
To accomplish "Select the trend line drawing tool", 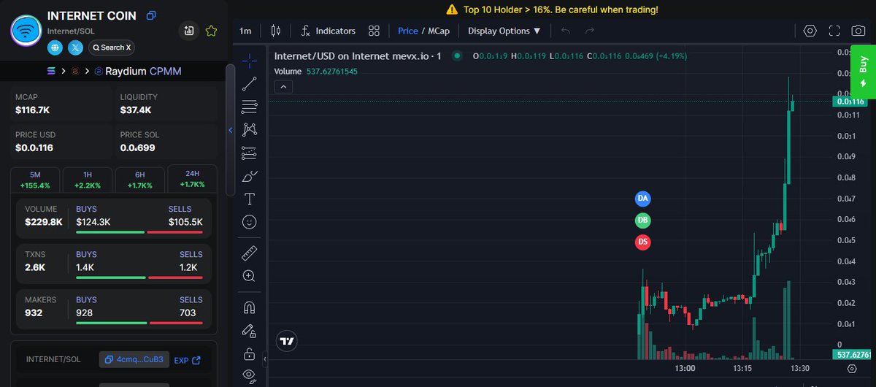I will 249,83.
